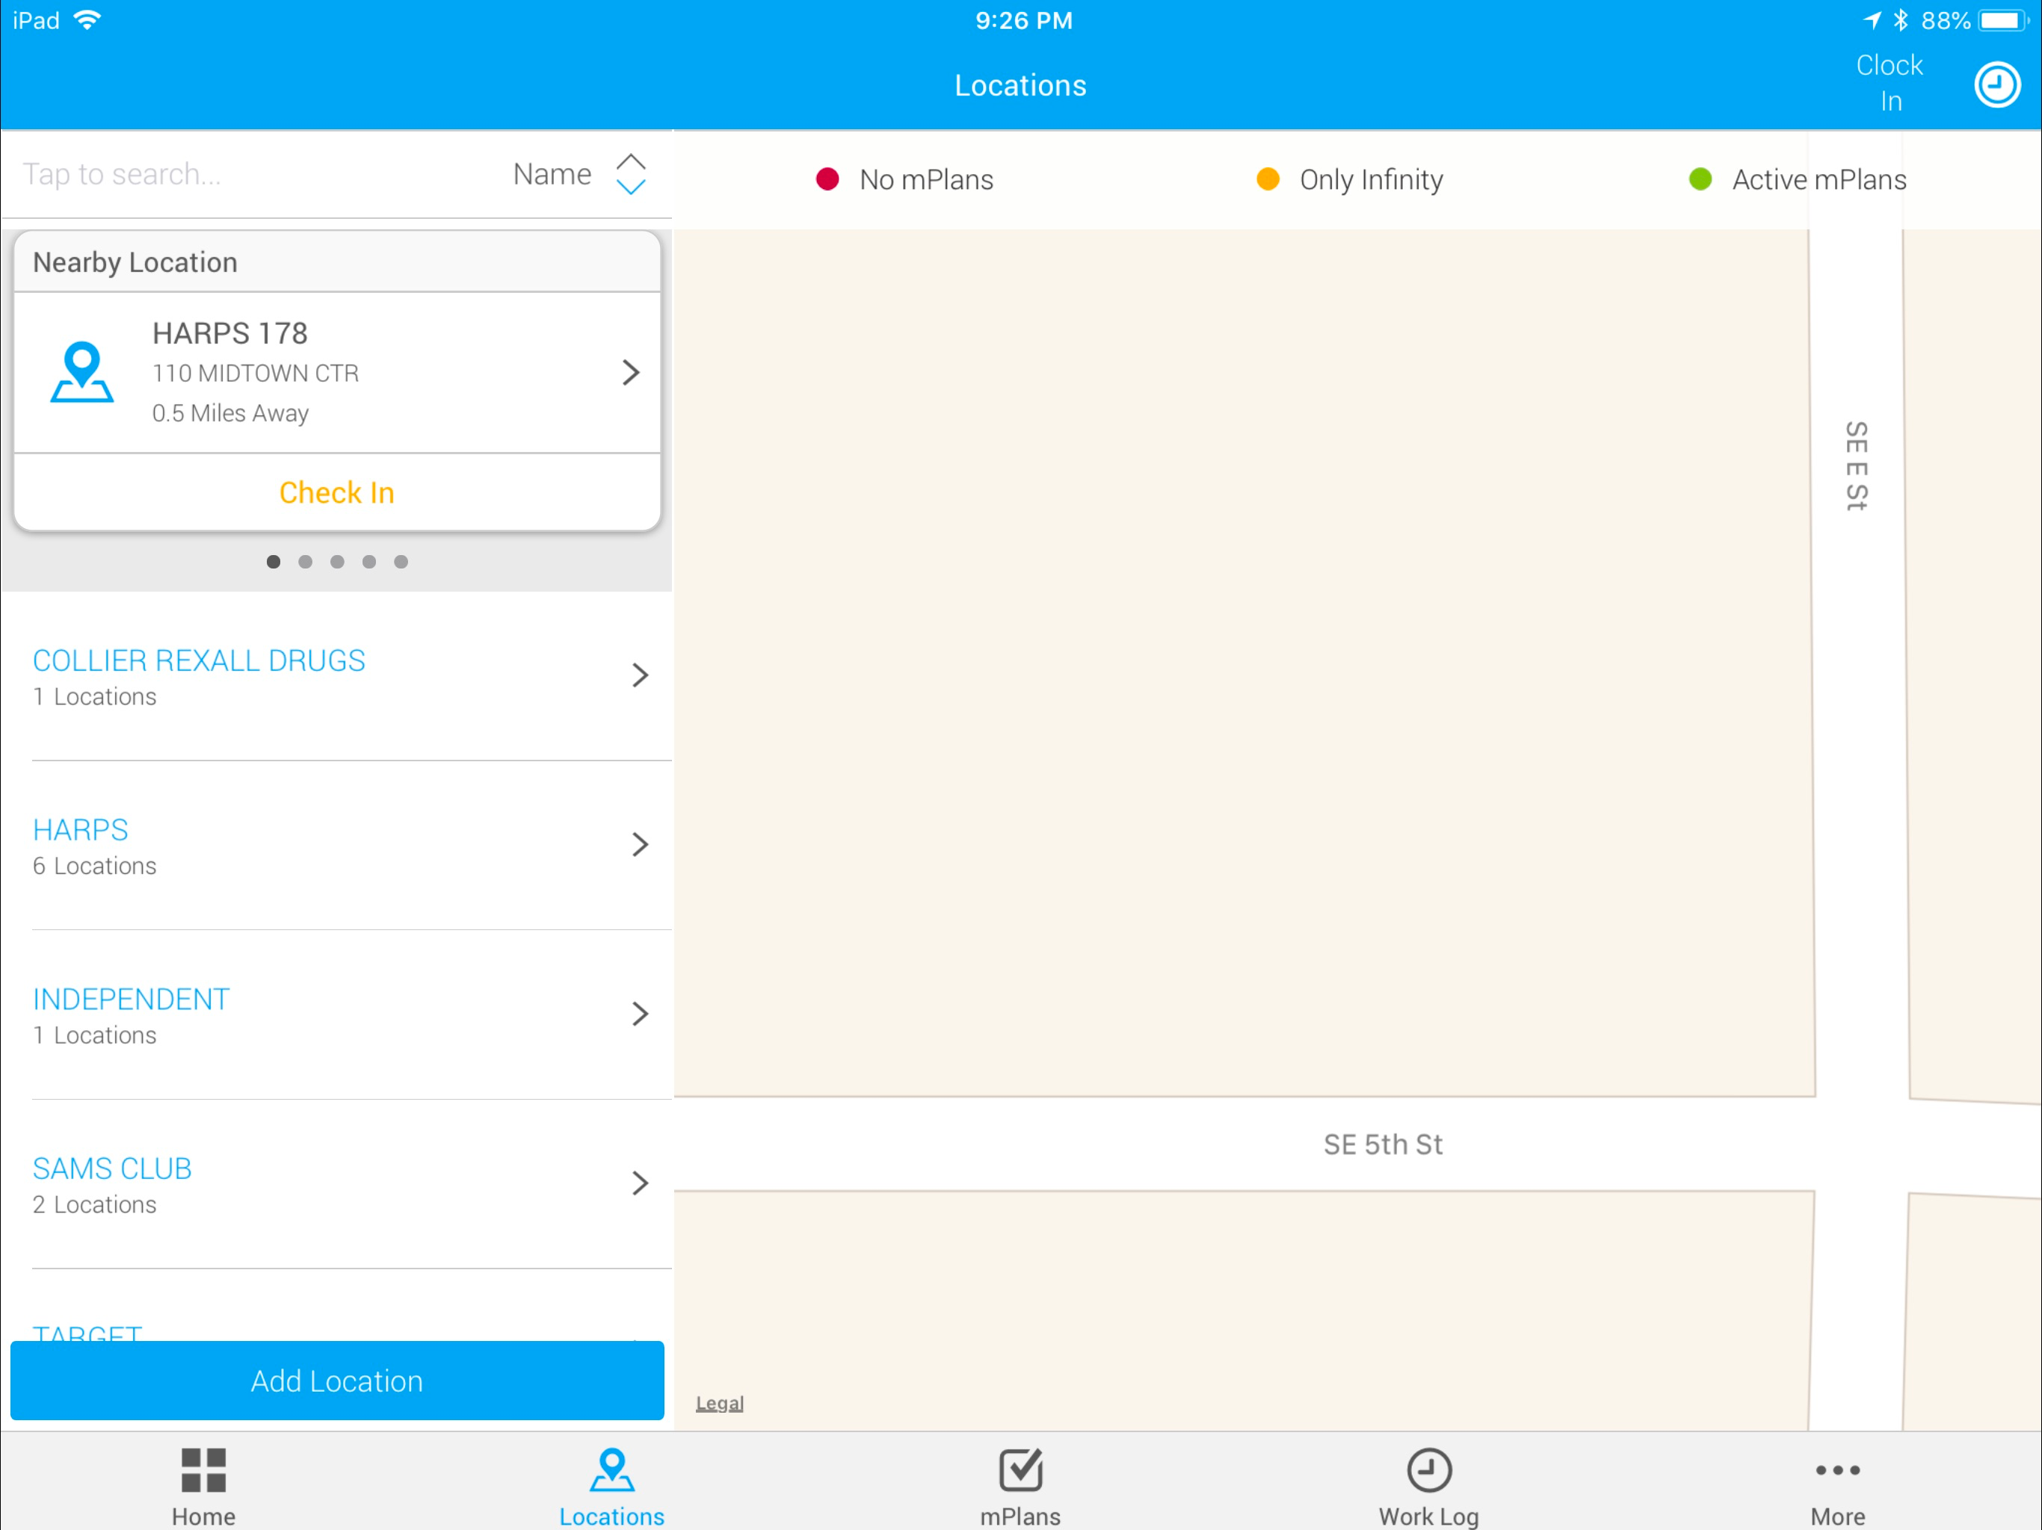Select the fifth nearby location page dot

(x=401, y=562)
